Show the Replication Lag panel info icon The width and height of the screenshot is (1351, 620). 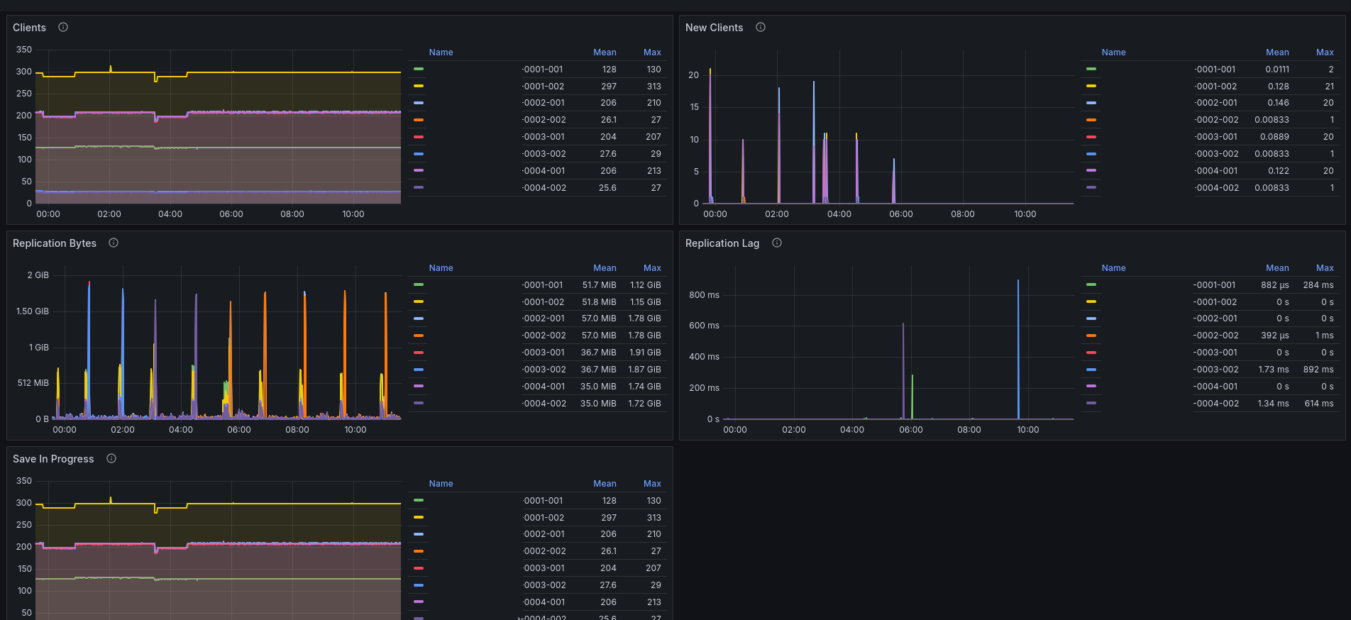pyautogui.click(x=777, y=243)
